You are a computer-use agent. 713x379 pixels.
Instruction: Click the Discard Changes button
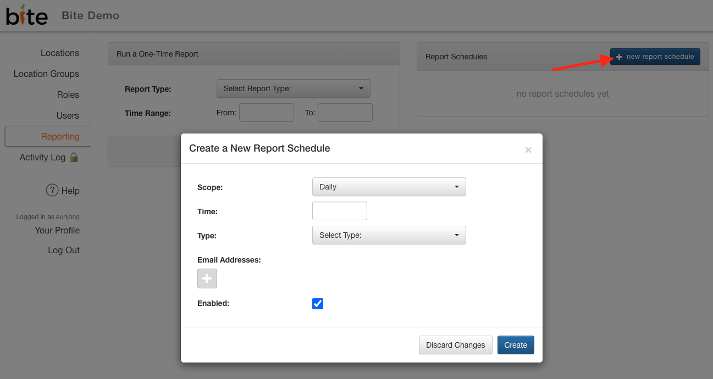[x=456, y=345]
